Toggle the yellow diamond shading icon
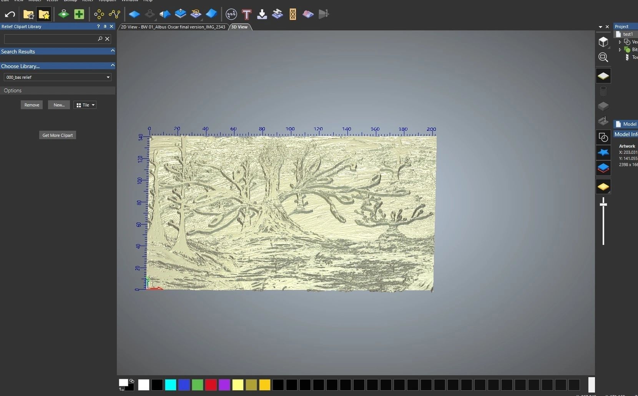638x396 pixels. point(603,187)
